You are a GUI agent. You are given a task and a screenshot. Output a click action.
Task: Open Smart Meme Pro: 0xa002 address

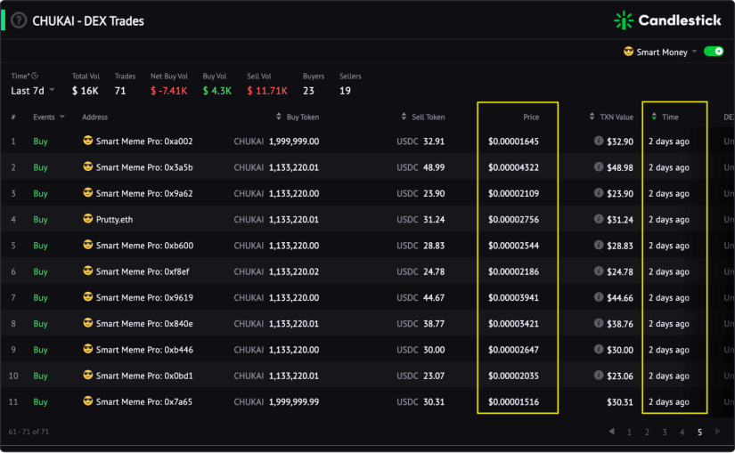[x=144, y=142]
